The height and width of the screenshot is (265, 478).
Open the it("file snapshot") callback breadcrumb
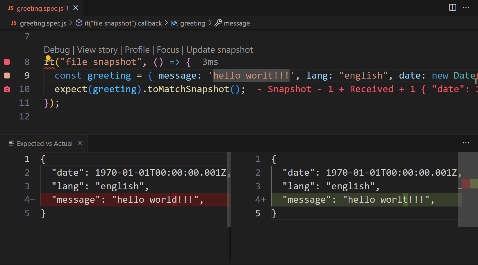pos(122,23)
